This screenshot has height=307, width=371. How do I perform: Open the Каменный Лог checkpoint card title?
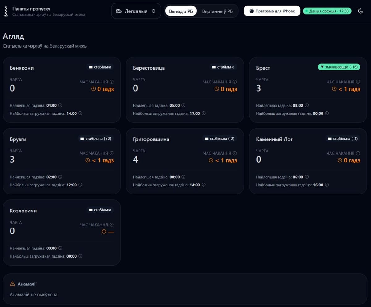tap(275, 139)
